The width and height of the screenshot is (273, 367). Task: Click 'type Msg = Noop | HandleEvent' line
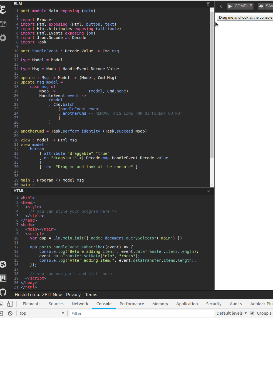(x=70, y=69)
